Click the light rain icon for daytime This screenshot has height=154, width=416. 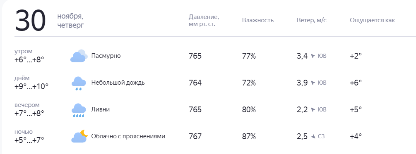coord(79,83)
